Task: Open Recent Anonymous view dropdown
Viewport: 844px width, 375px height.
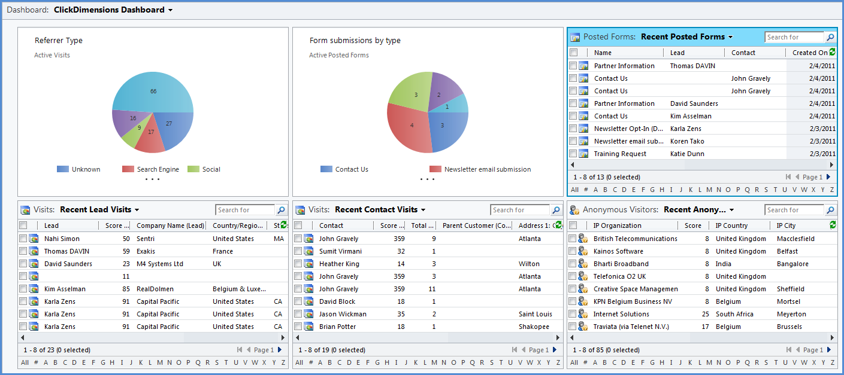Action: [731, 210]
